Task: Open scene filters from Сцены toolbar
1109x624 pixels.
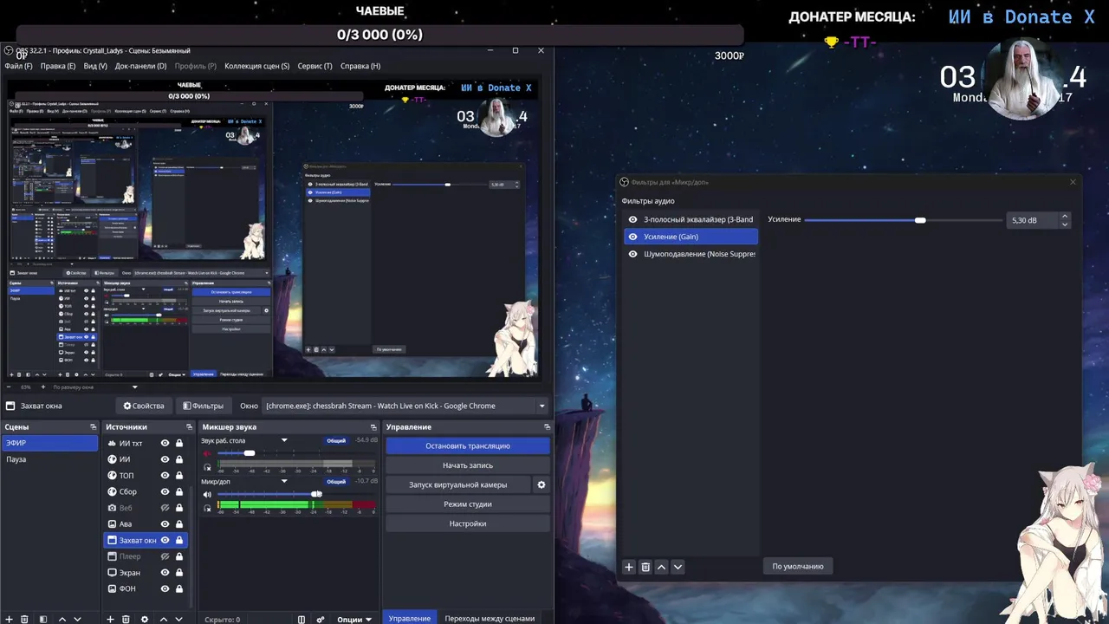Action: pos(42,619)
